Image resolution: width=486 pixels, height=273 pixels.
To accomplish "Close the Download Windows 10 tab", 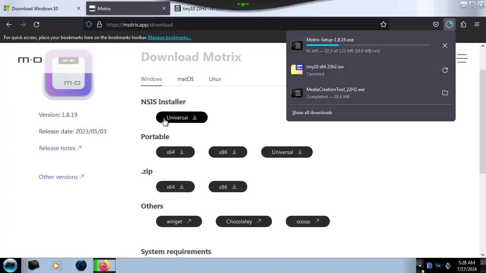I will tap(79, 8).
